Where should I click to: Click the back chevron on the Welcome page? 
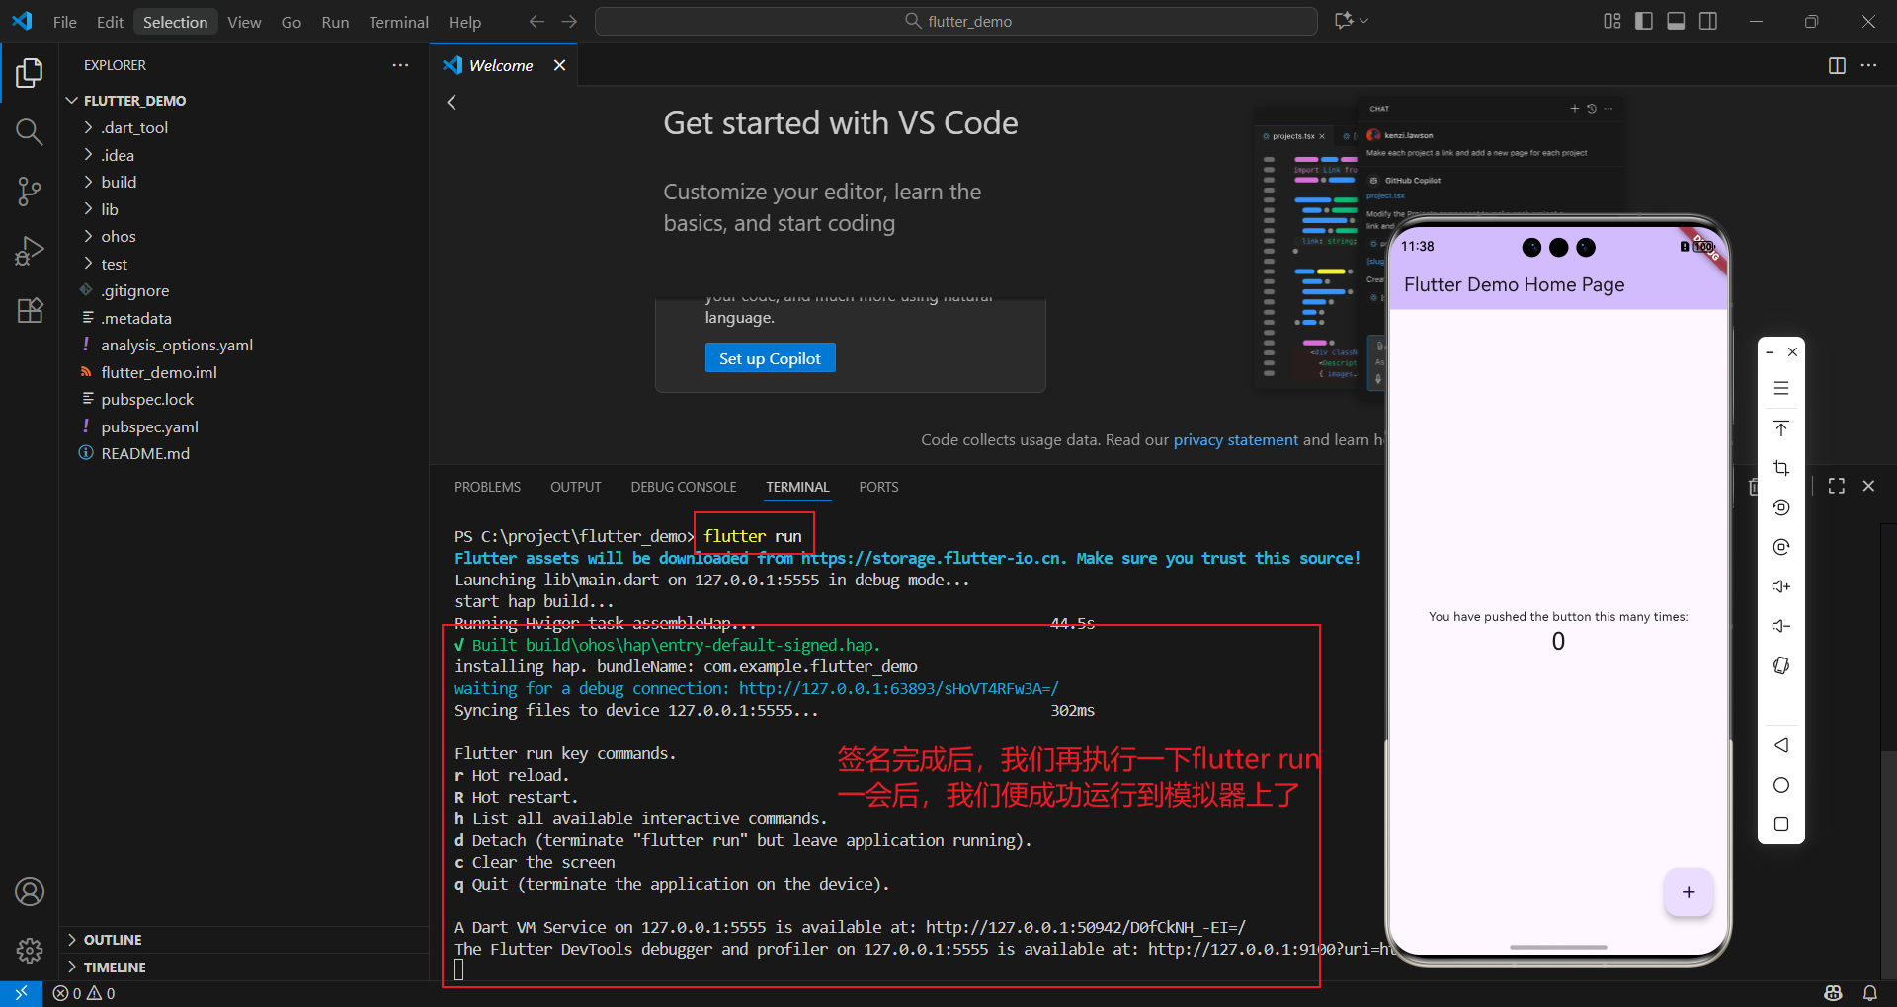coord(452,102)
